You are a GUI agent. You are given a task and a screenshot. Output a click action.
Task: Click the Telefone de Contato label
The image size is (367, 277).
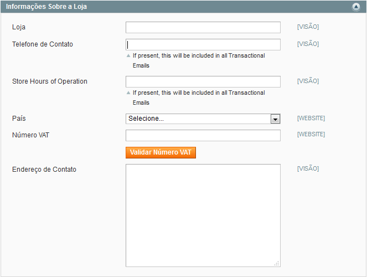pos(43,44)
